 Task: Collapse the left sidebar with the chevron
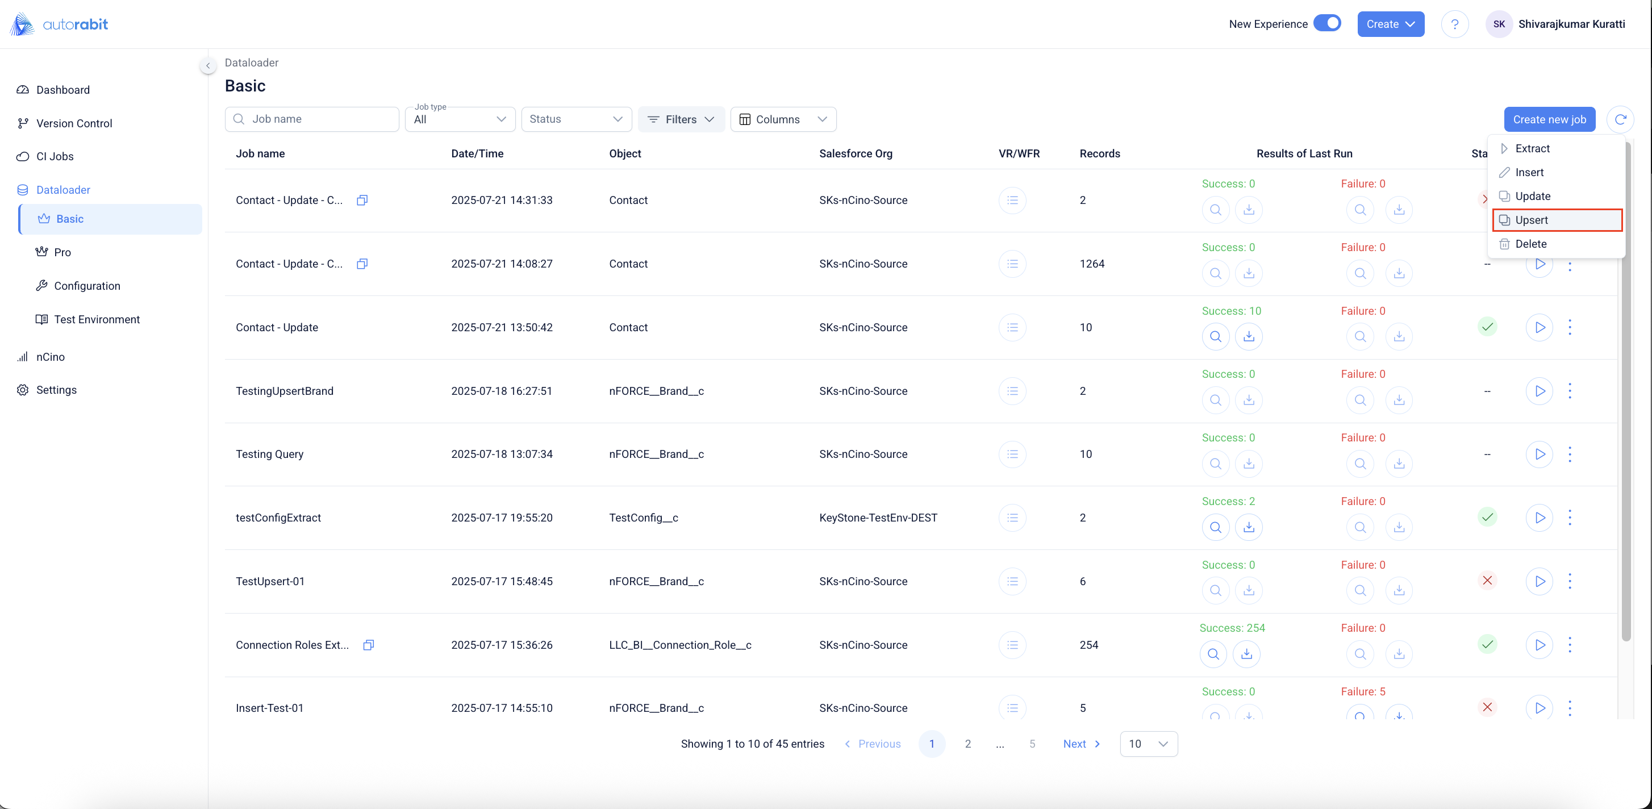[208, 65]
